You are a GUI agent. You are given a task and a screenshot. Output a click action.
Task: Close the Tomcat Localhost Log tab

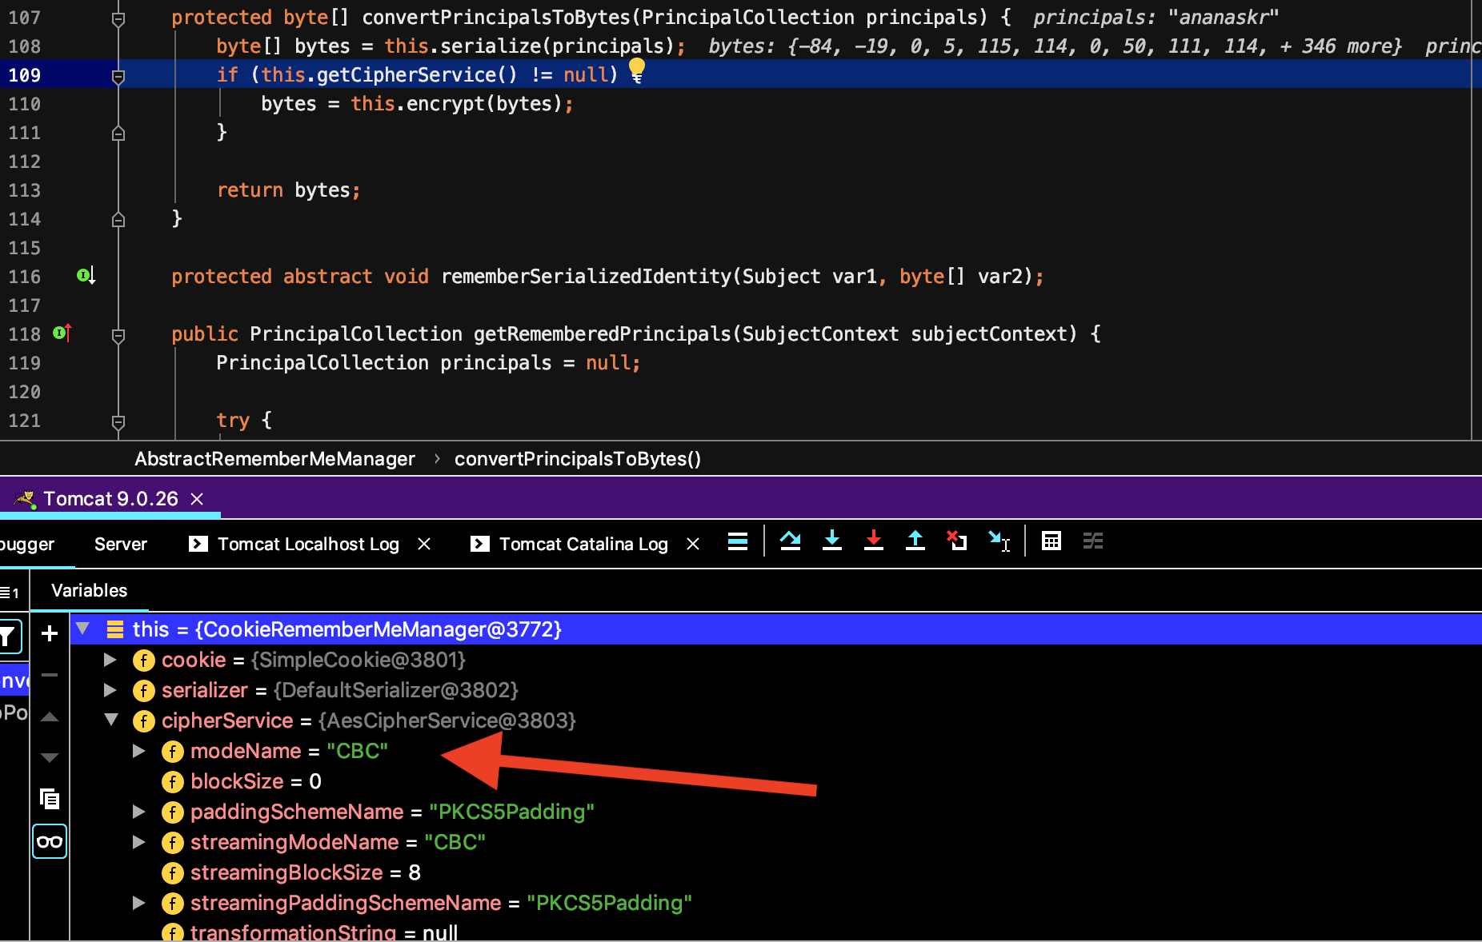[424, 545]
